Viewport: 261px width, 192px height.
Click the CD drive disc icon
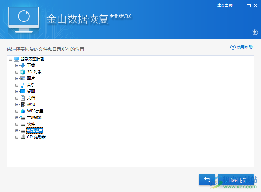click(23, 137)
